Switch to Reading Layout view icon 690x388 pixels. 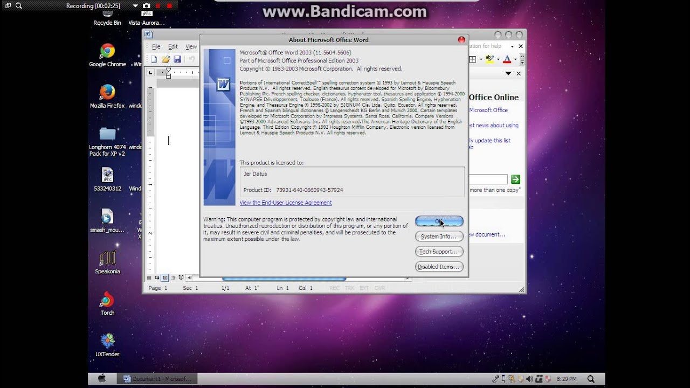181,278
